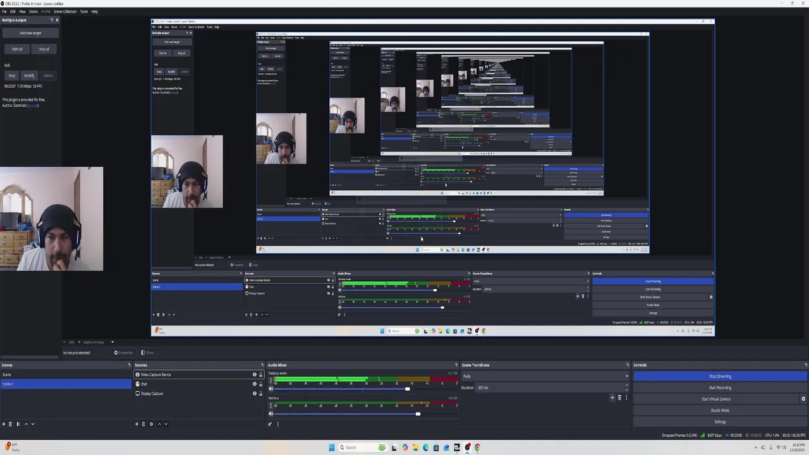Open Settings from Controls dock
809x455 pixels.
click(x=720, y=422)
